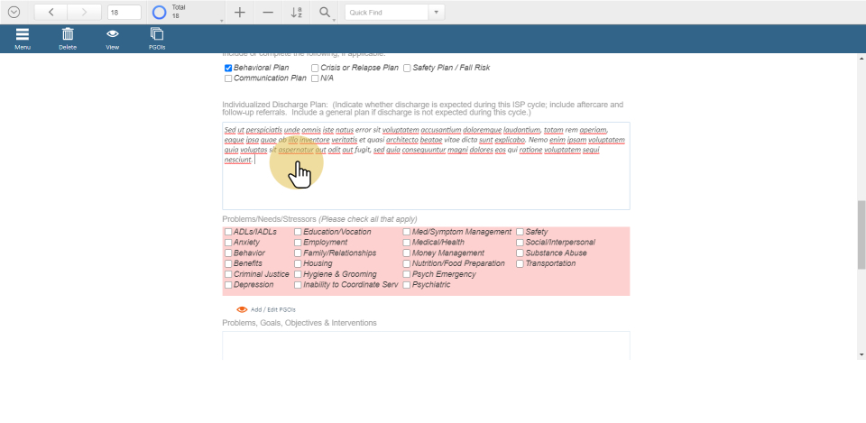Delete record using the minus icon

268,13
